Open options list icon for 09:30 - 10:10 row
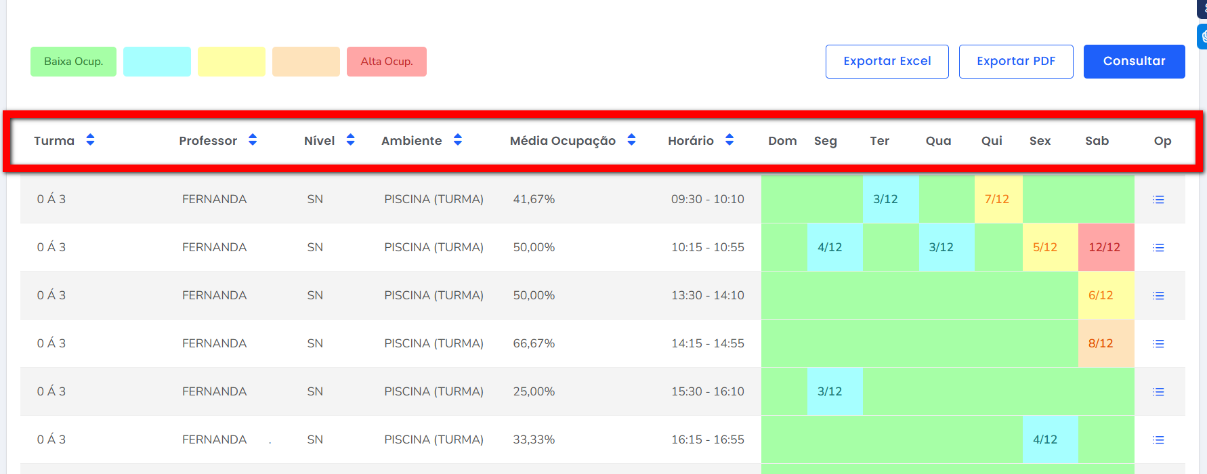1207x474 pixels. click(x=1158, y=200)
